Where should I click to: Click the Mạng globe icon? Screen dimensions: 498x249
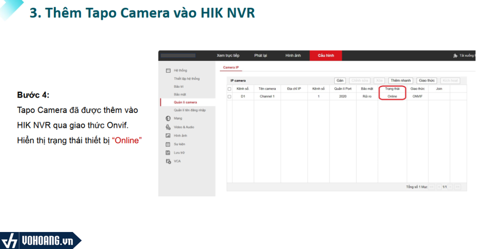pos(168,119)
